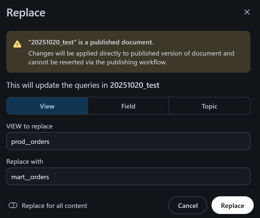260x218 pixels.
Task: Confirm with the white Replace button
Action: coord(232,206)
